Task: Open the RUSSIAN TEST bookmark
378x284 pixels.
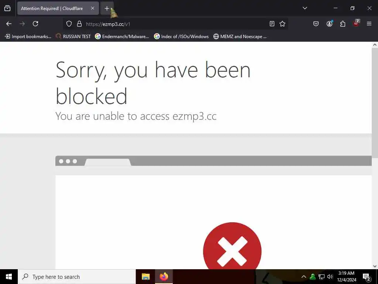Action: (73, 37)
